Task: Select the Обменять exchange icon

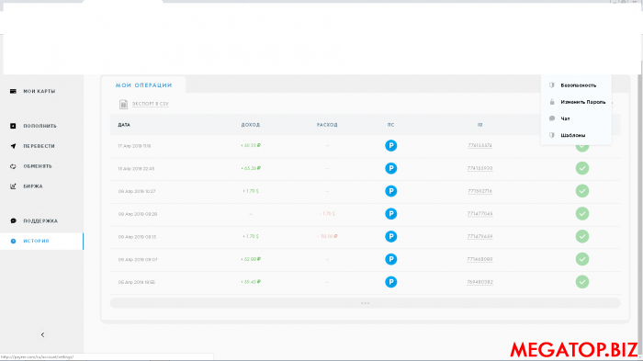Action: [13, 166]
